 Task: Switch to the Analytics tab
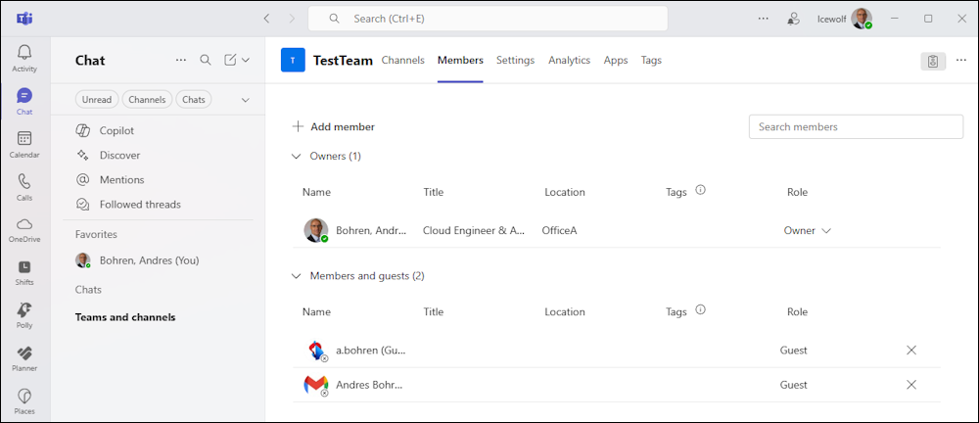coord(570,60)
